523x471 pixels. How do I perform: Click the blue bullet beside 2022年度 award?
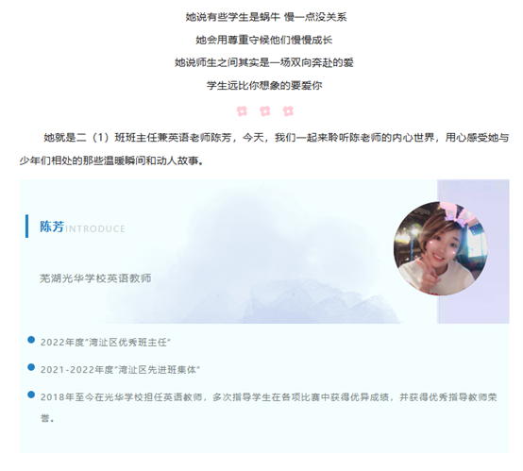tap(31, 340)
